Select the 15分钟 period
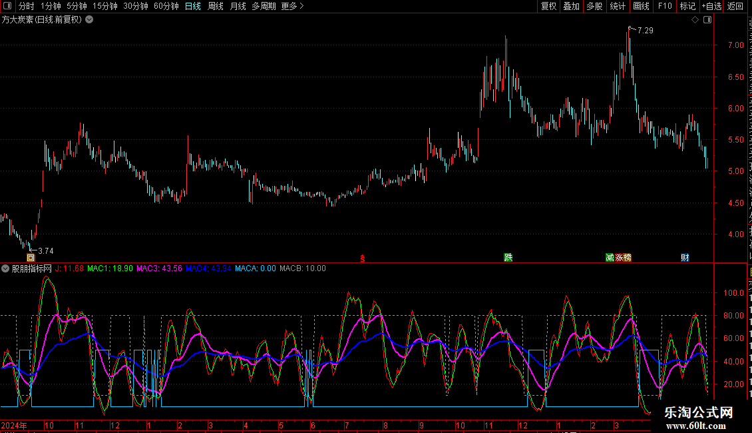The image size is (752, 433). 104,6
